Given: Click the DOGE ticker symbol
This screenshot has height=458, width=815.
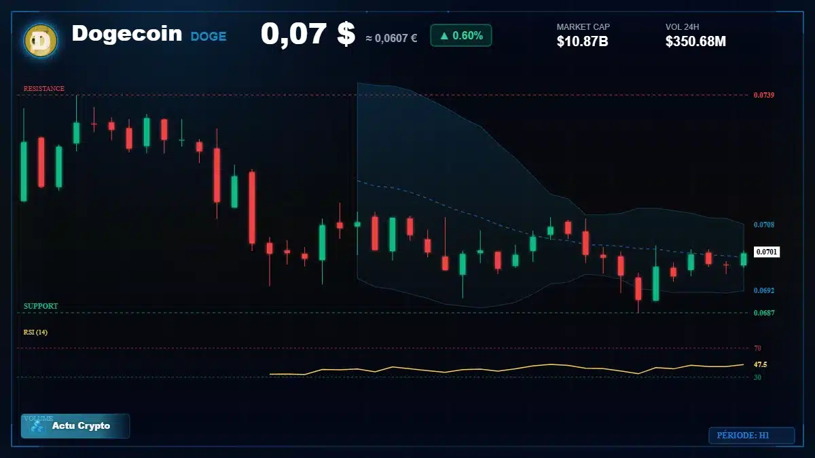Looking at the screenshot, I should [209, 36].
